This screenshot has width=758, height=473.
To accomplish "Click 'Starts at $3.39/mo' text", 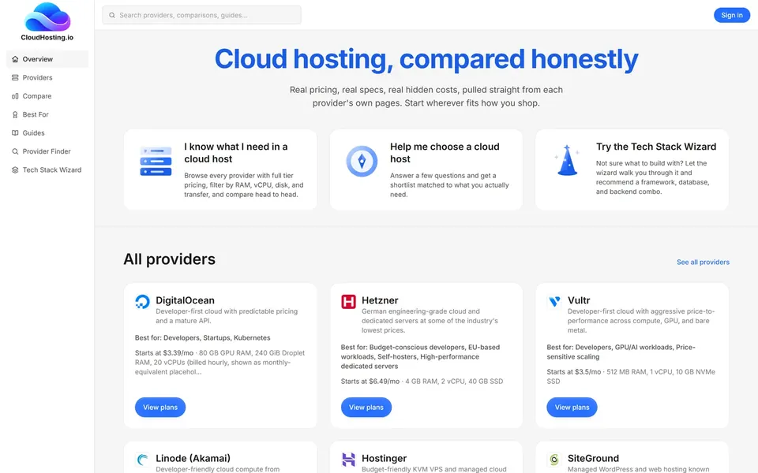I will pos(164,353).
